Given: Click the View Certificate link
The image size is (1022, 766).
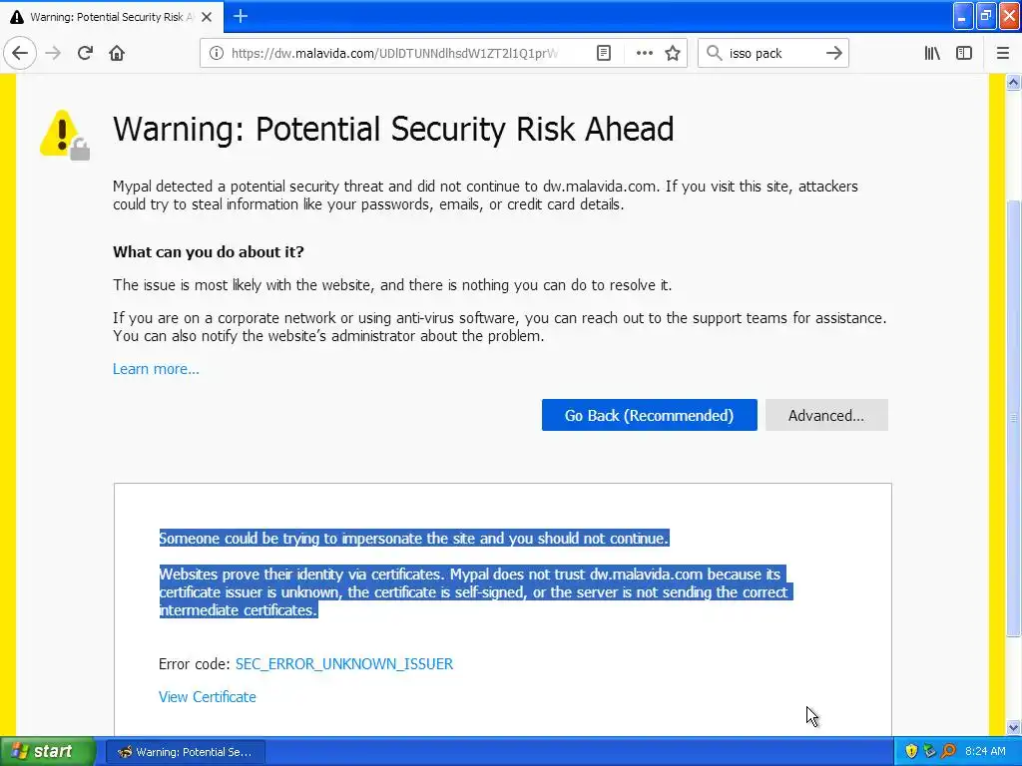Looking at the screenshot, I should tap(208, 696).
